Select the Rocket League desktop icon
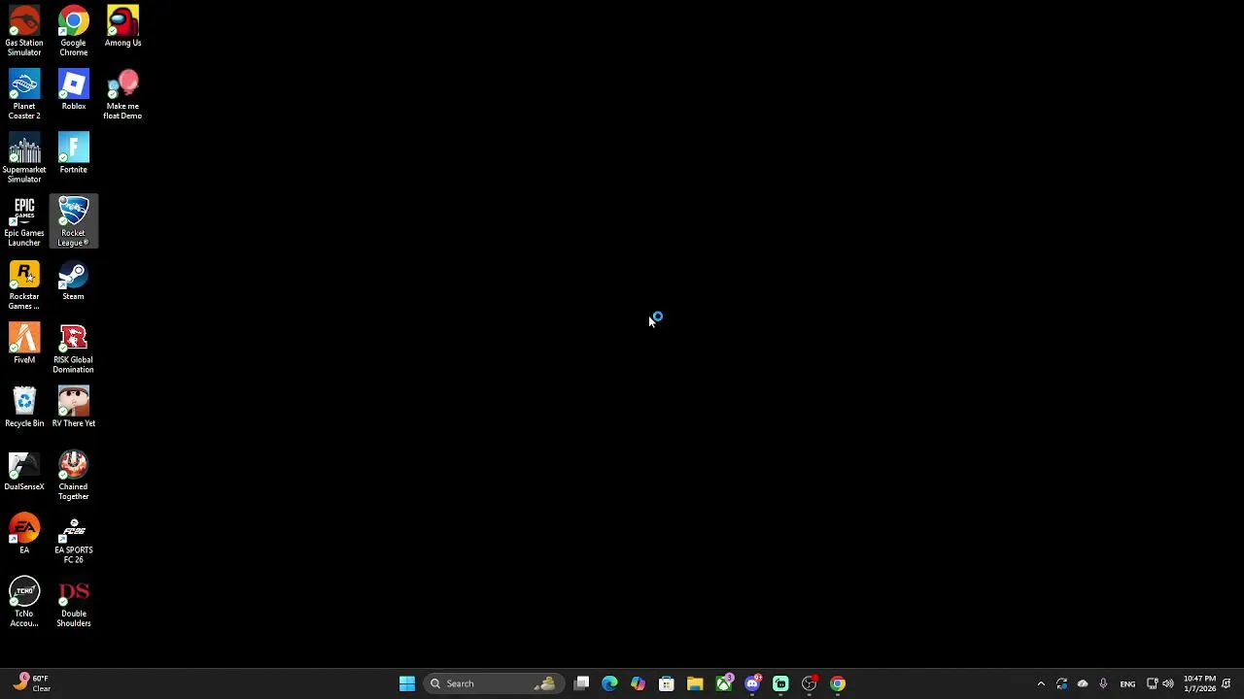This screenshot has width=1244, height=699. coord(73,221)
